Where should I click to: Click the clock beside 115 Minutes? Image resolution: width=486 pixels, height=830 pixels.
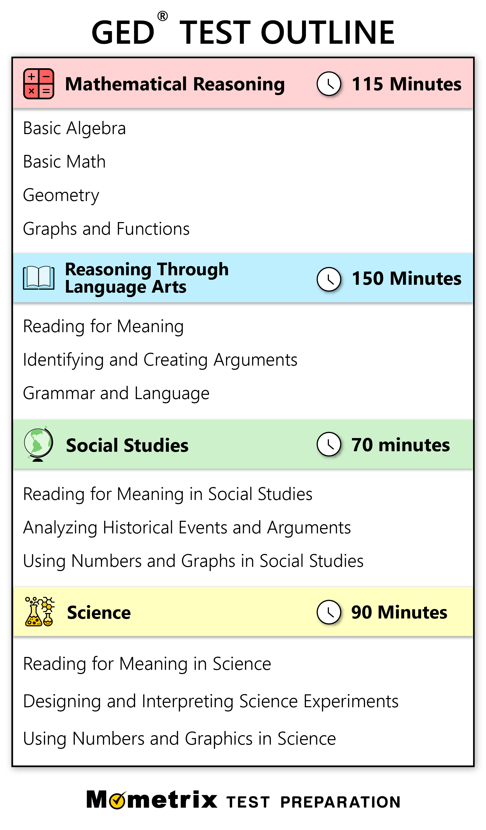click(329, 84)
